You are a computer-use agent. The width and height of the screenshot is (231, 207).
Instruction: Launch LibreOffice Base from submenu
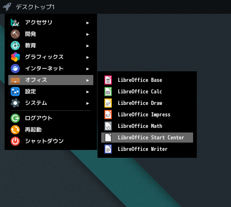tap(147, 80)
